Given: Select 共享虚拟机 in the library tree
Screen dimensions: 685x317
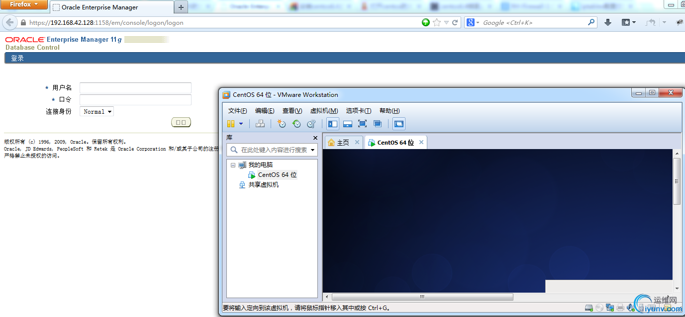Looking at the screenshot, I should [259, 185].
